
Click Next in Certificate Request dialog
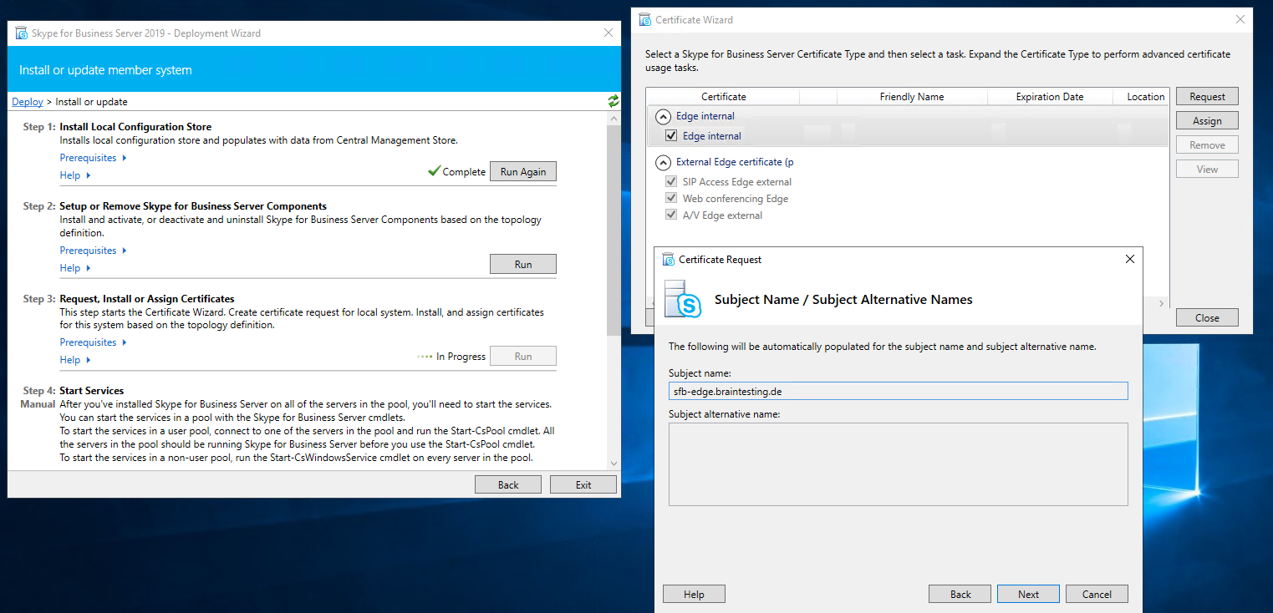click(x=1028, y=594)
